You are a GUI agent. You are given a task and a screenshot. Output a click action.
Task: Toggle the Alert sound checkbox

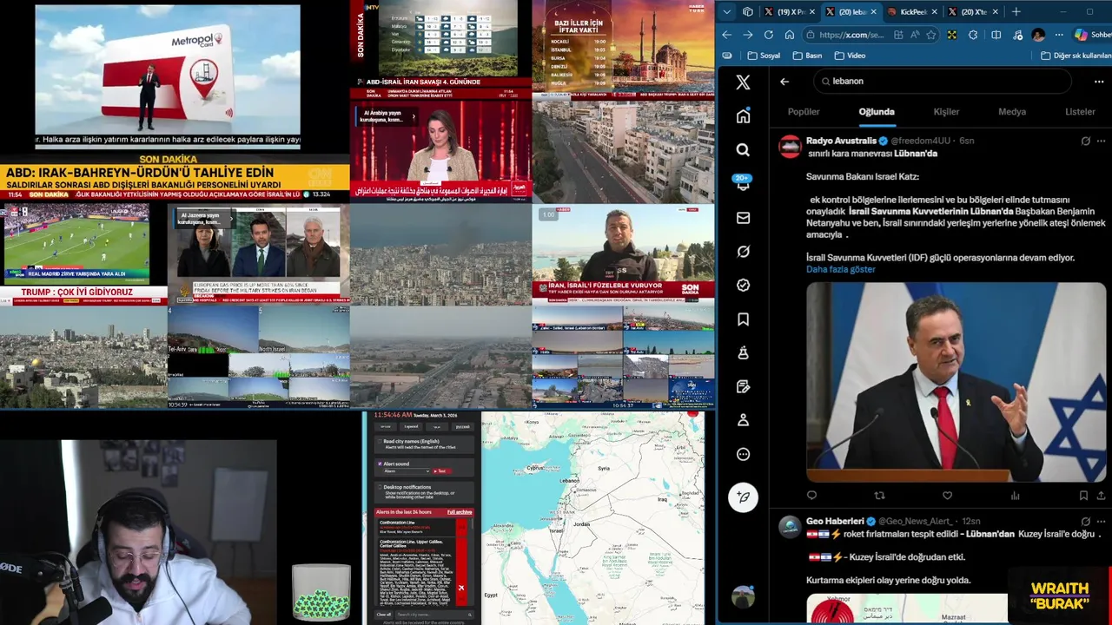[380, 464]
